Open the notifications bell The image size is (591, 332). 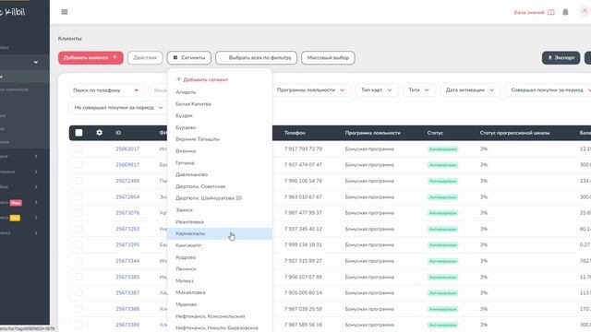coord(565,12)
